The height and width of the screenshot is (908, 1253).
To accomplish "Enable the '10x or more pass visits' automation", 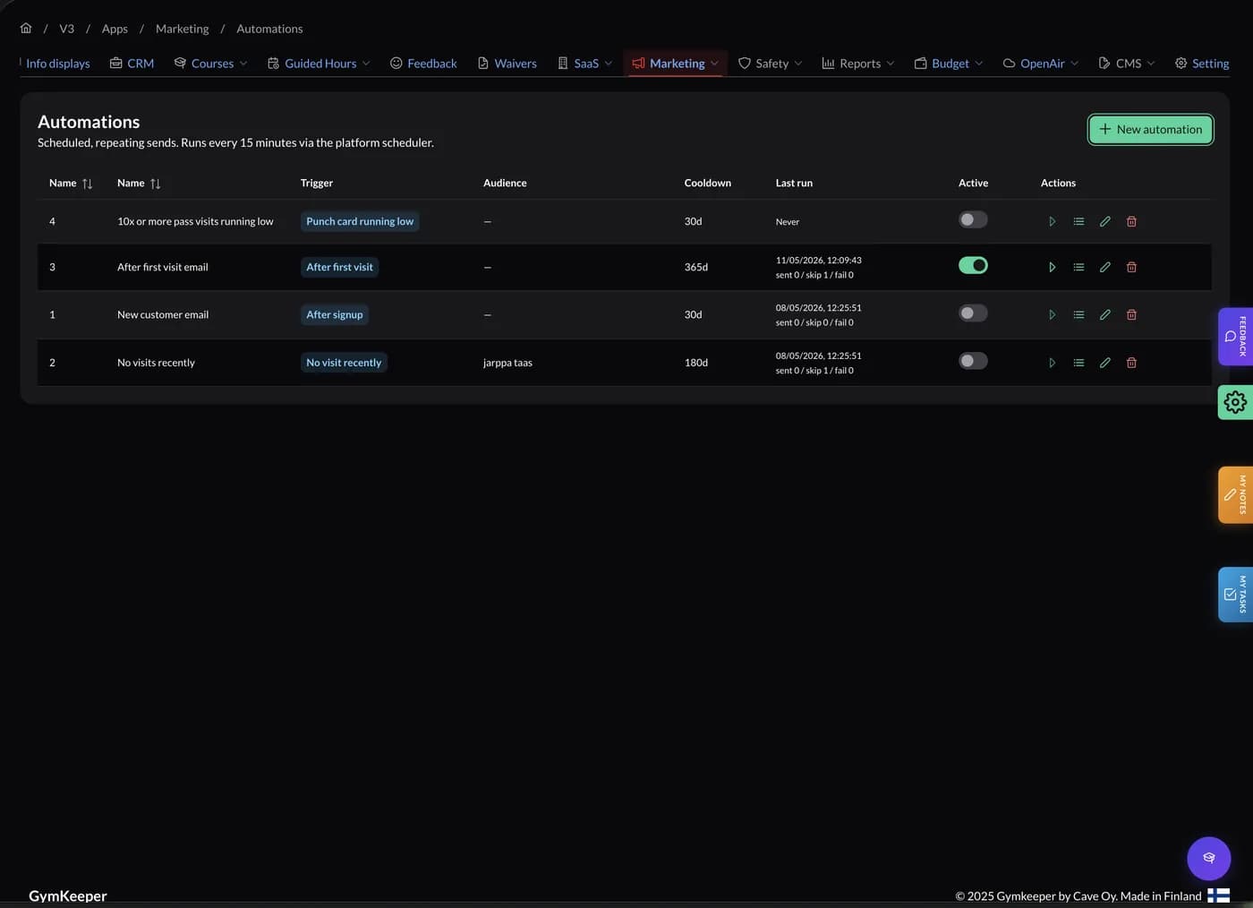I will coord(973,219).
